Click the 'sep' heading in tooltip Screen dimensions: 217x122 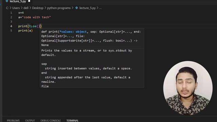[44, 64]
